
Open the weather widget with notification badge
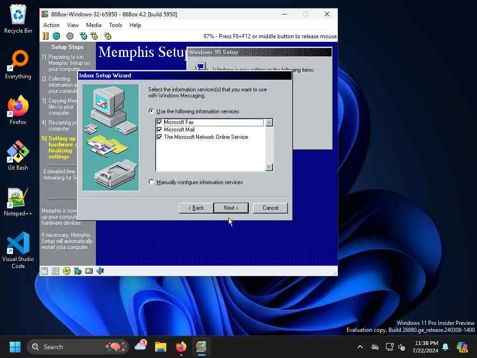click(141, 346)
